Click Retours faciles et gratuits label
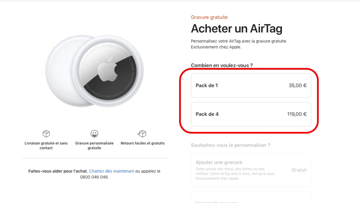360x203 pixels. [x=143, y=143]
